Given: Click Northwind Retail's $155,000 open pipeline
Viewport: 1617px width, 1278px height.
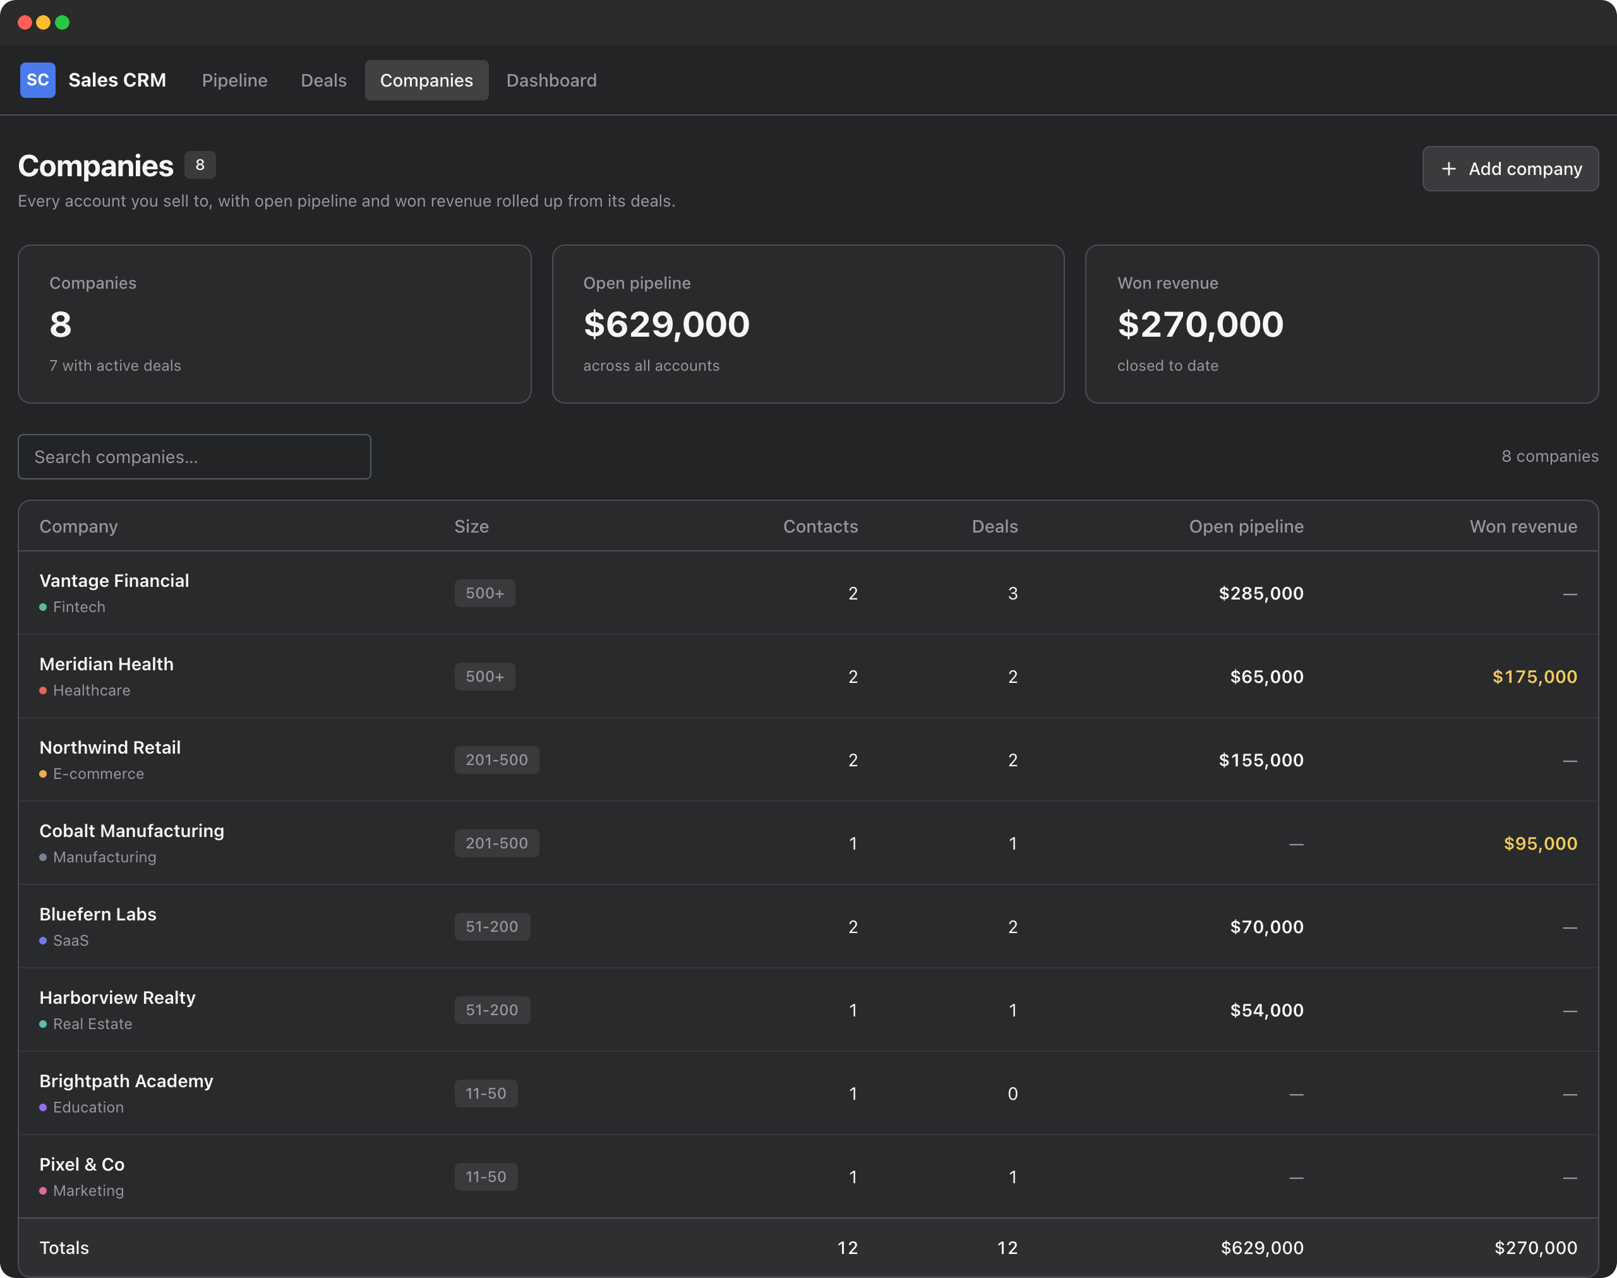Looking at the screenshot, I should pyautogui.click(x=1261, y=760).
